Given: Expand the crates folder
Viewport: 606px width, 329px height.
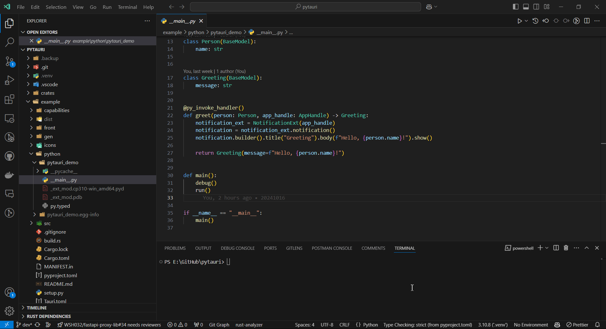Looking at the screenshot, I should (47, 93).
